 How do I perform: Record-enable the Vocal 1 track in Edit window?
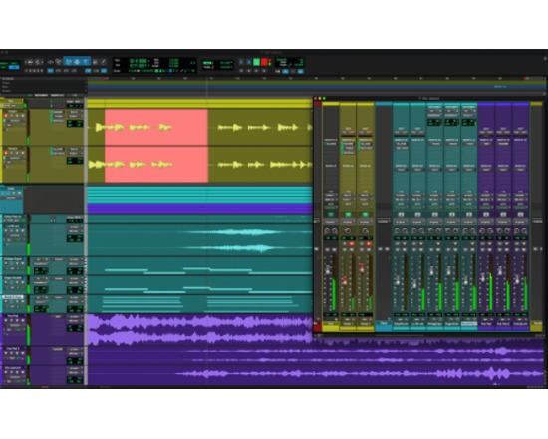(6, 116)
